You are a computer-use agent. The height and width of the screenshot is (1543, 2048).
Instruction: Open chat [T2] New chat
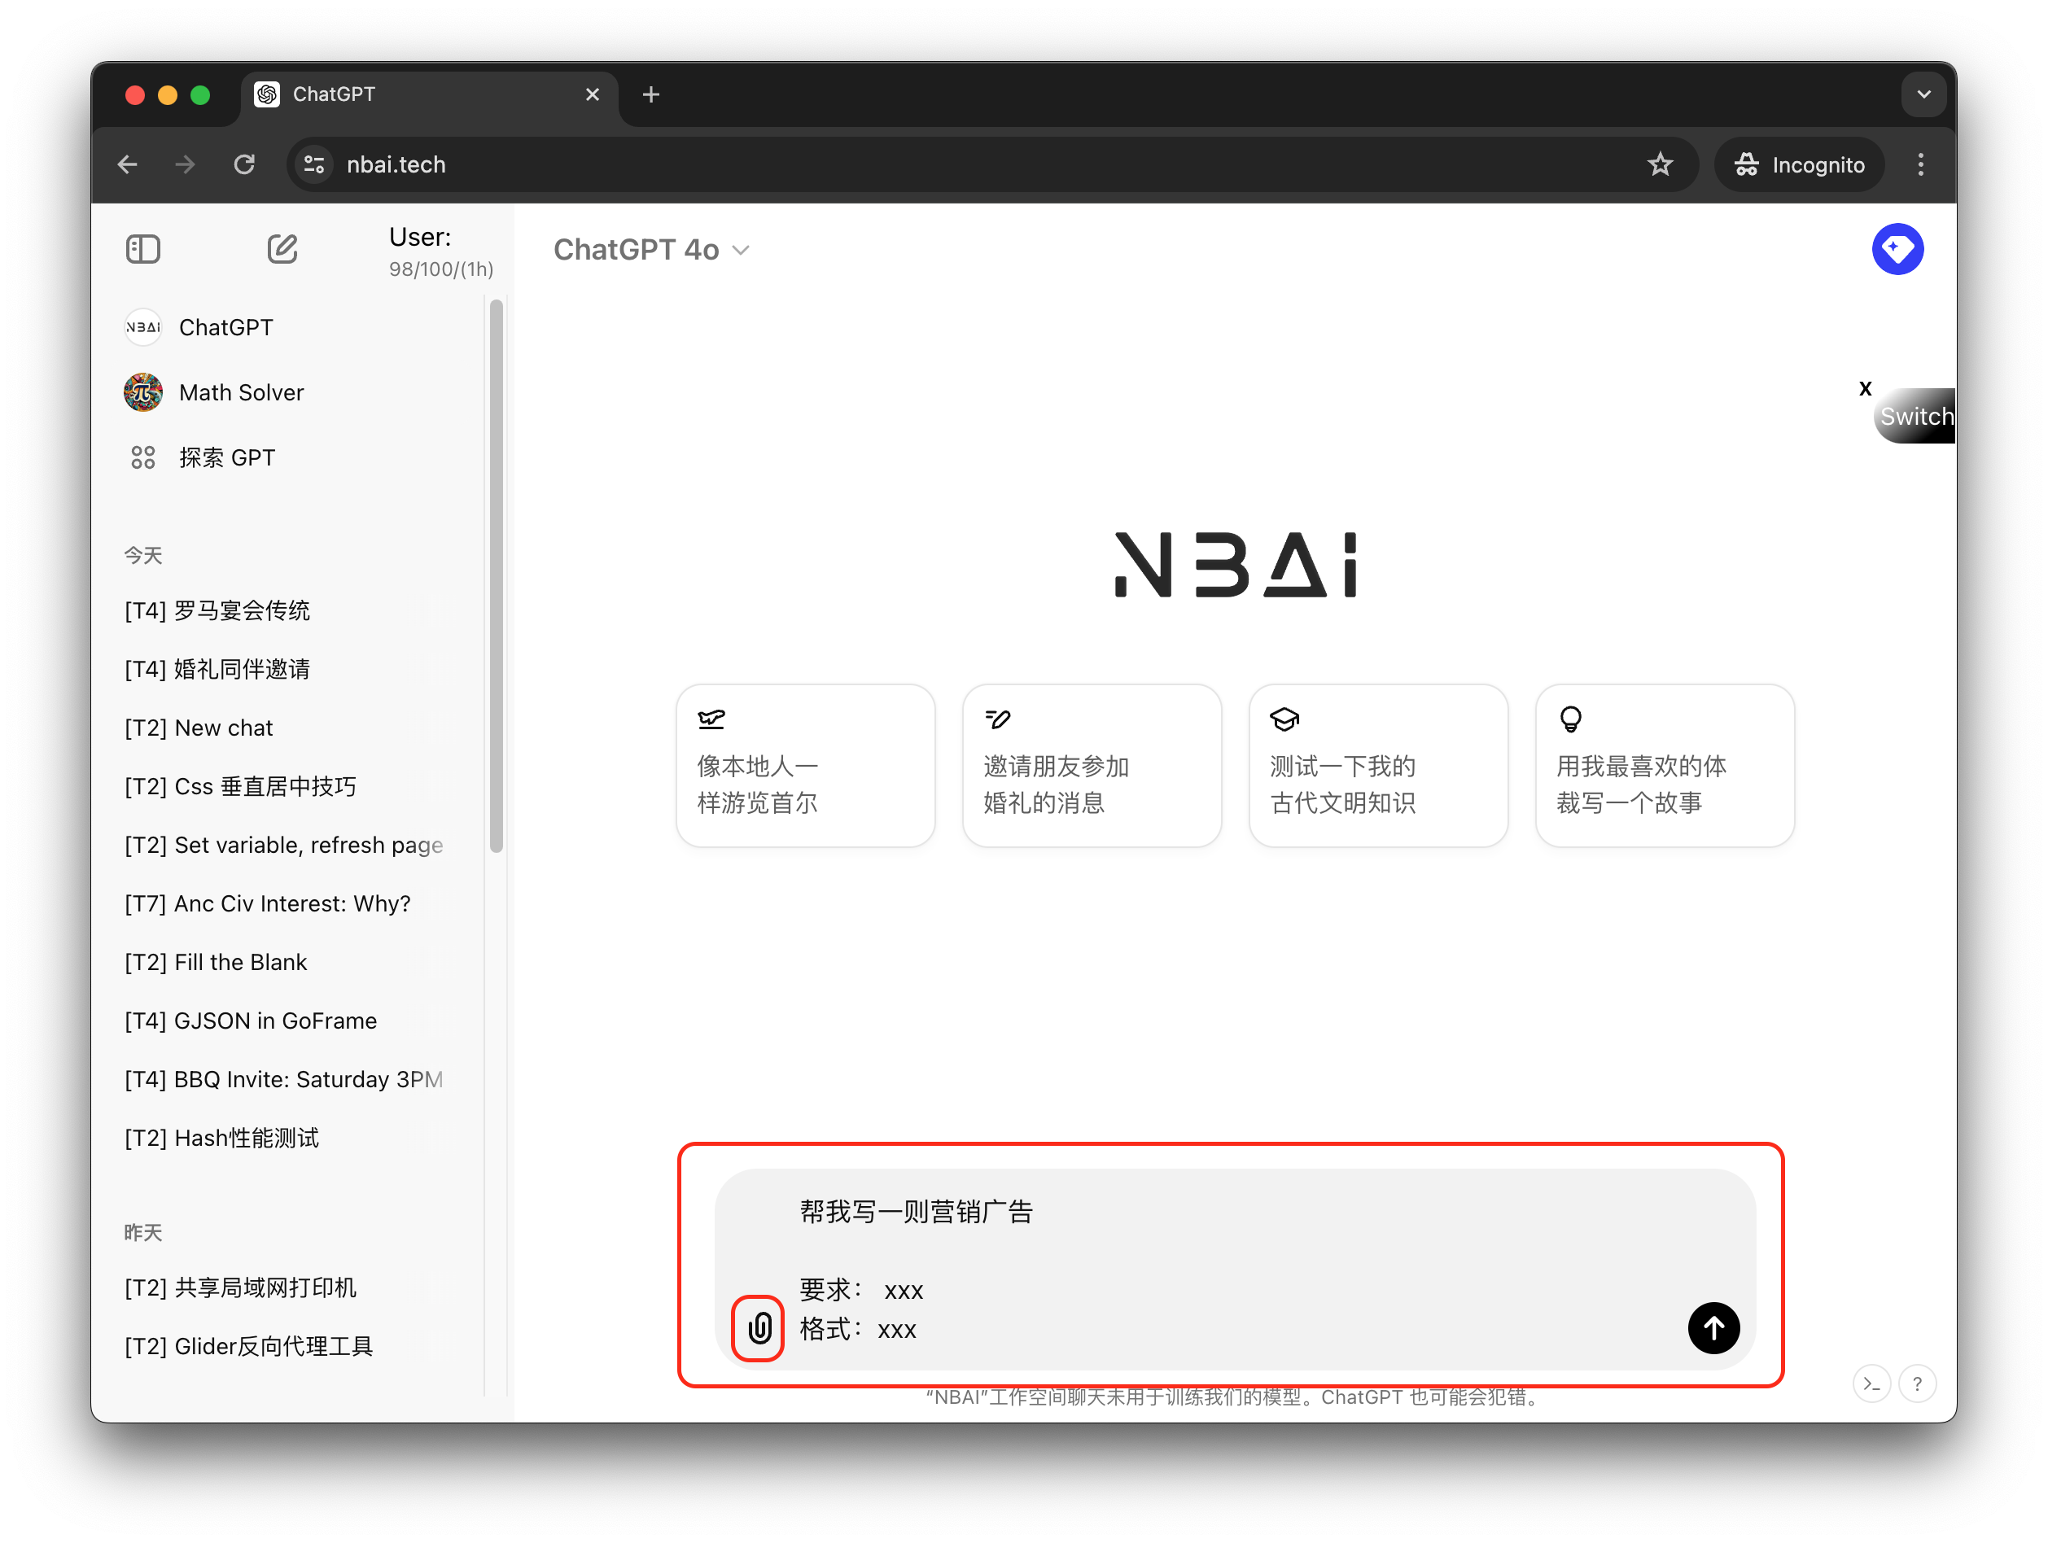pyautogui.click(x=198, y=728)
